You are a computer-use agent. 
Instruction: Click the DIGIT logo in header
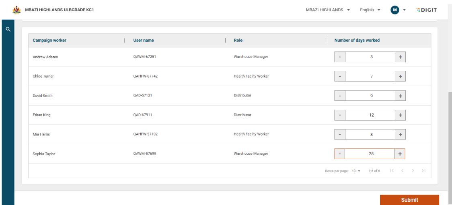click(x=426, y=10)
